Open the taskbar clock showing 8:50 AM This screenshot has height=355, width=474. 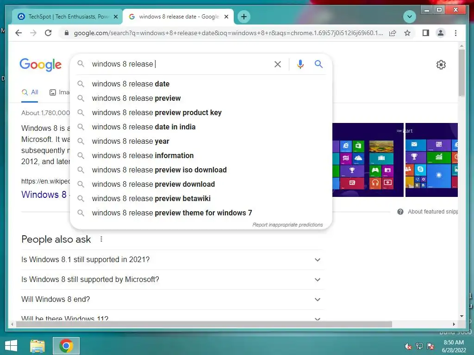454,346
